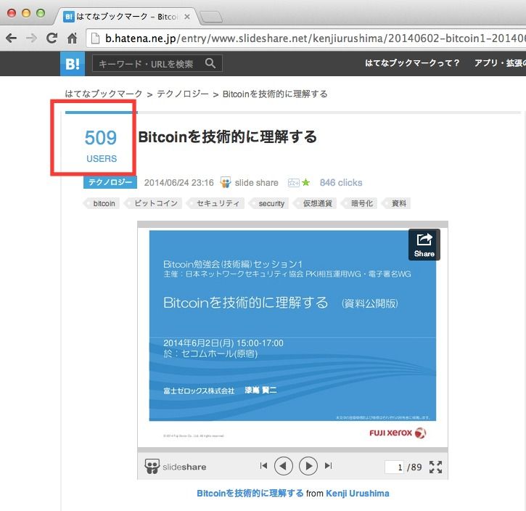Click the search magnifier icon
526x511 pixels.
tap(210, 63)
